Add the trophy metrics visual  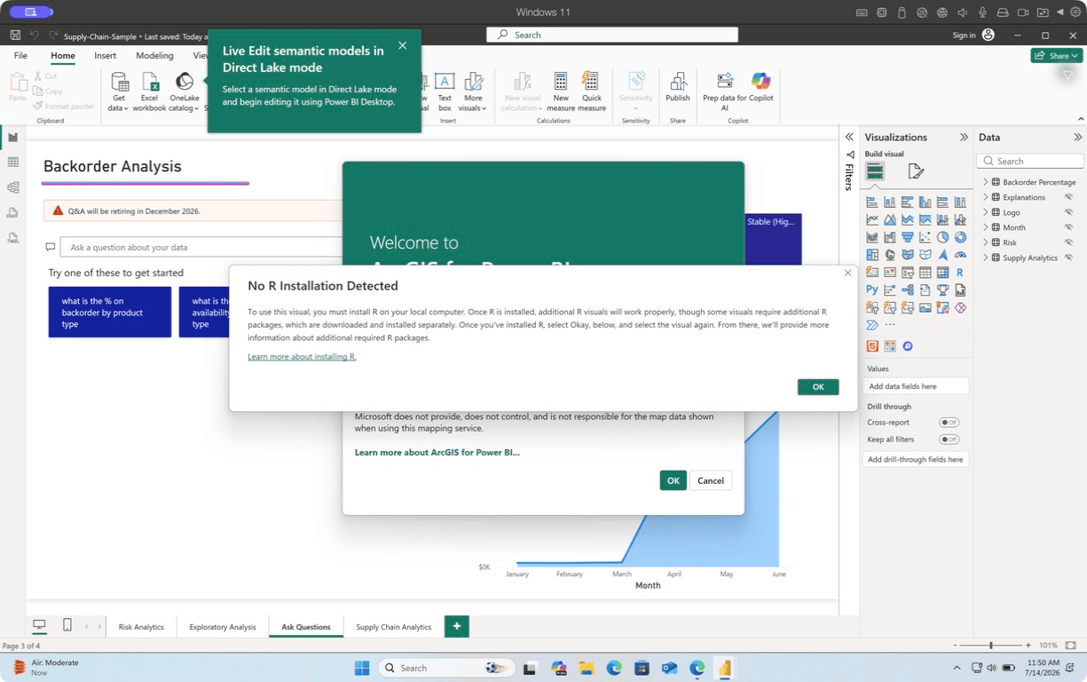point(942,289)
